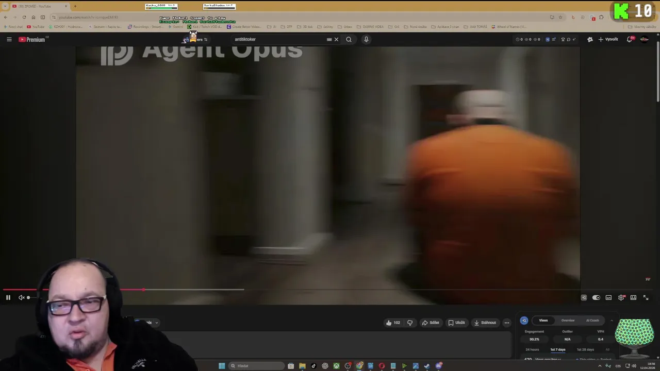Select the Overview tab in stats panel
Screen dimensions: 660x371
tap(568, 321)
